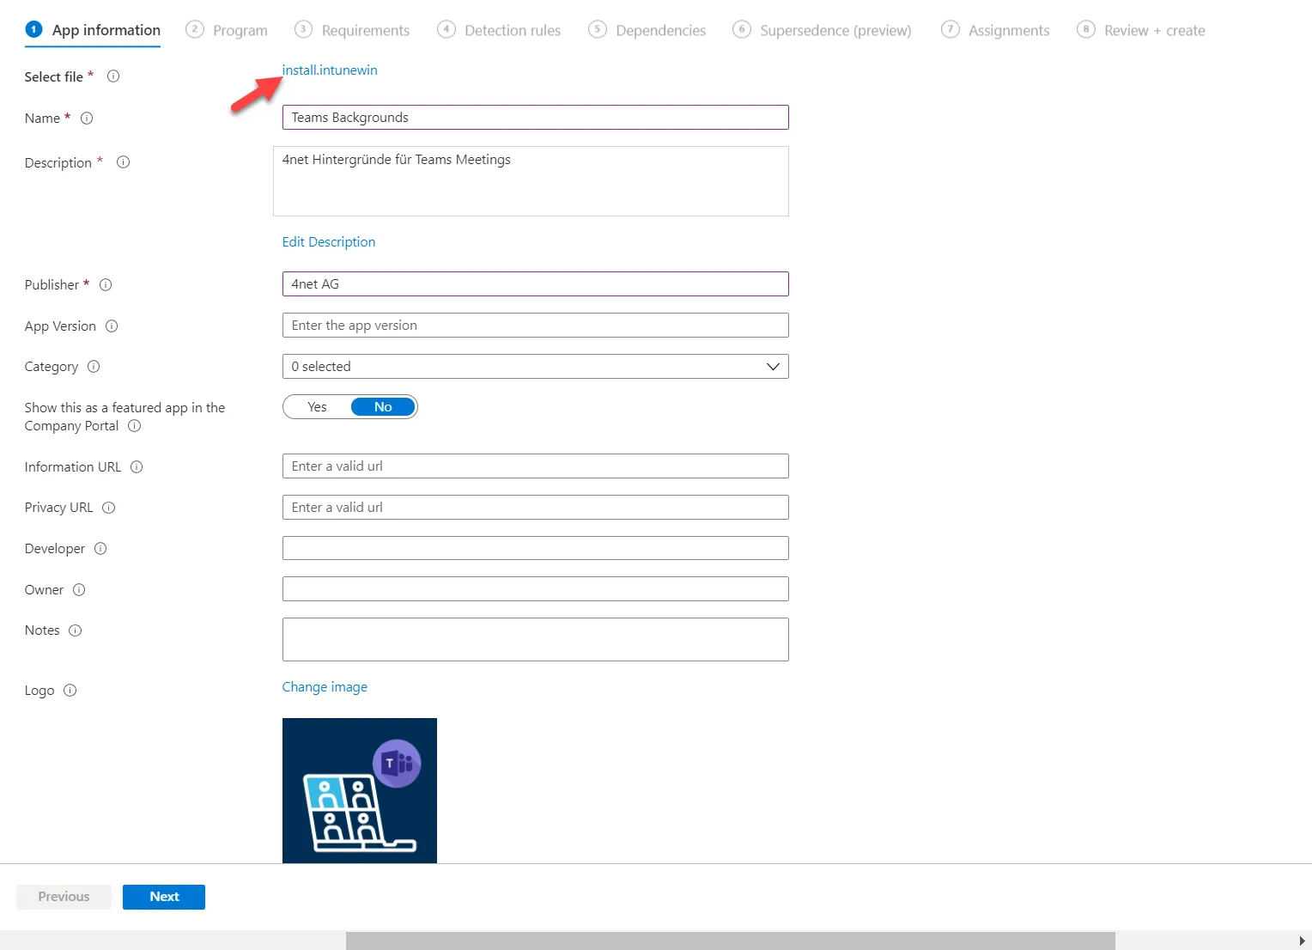1312x950 pixels.
Task: Click info icon next to Select file
Action: pos(112,76)
